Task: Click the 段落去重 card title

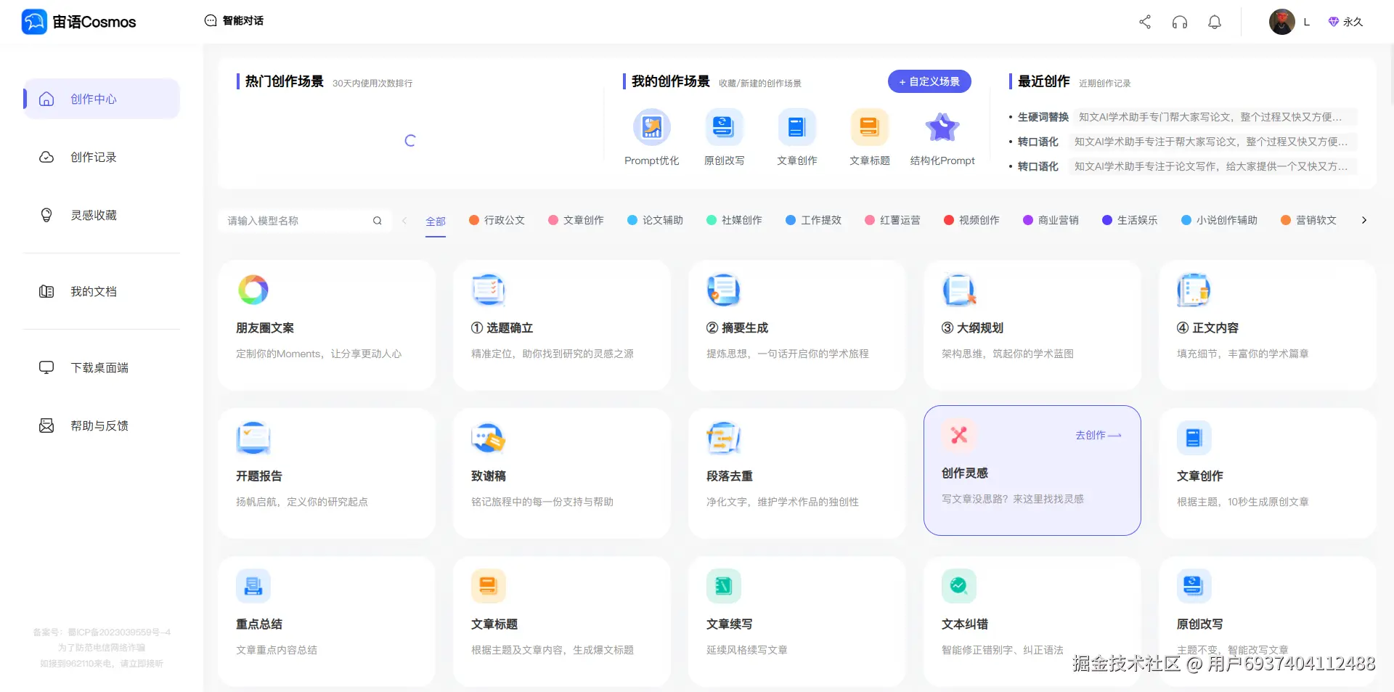Action: tap(730, 476)
